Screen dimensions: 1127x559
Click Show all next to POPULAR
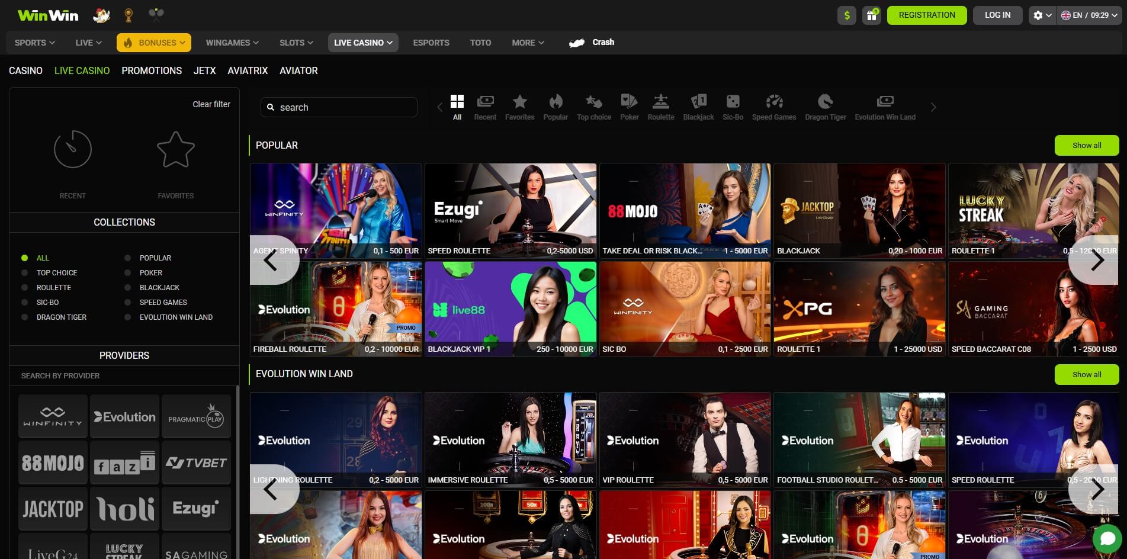[1086, 145]
